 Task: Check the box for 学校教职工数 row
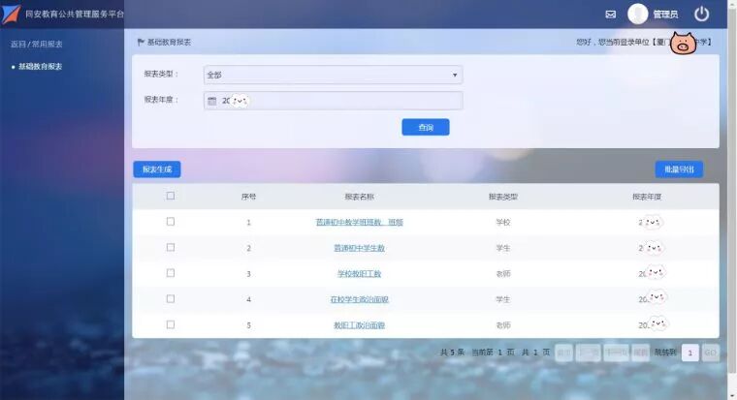pos(170,273)
